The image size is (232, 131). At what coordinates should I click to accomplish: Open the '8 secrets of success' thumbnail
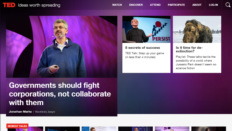(x=146, y=29)
